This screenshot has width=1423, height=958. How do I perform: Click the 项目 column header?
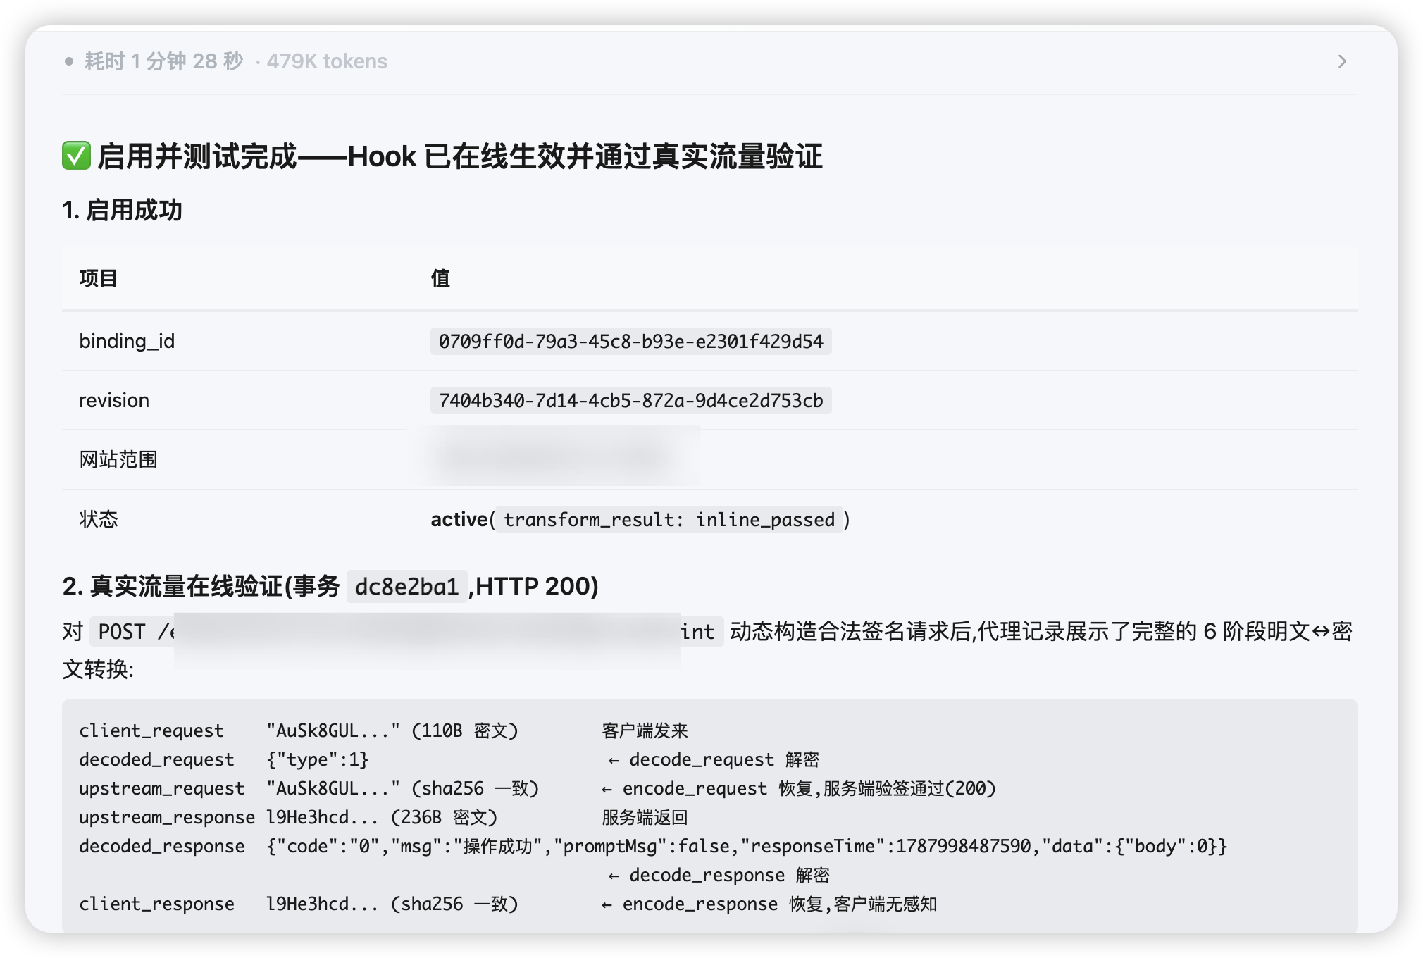pos(98,278)
